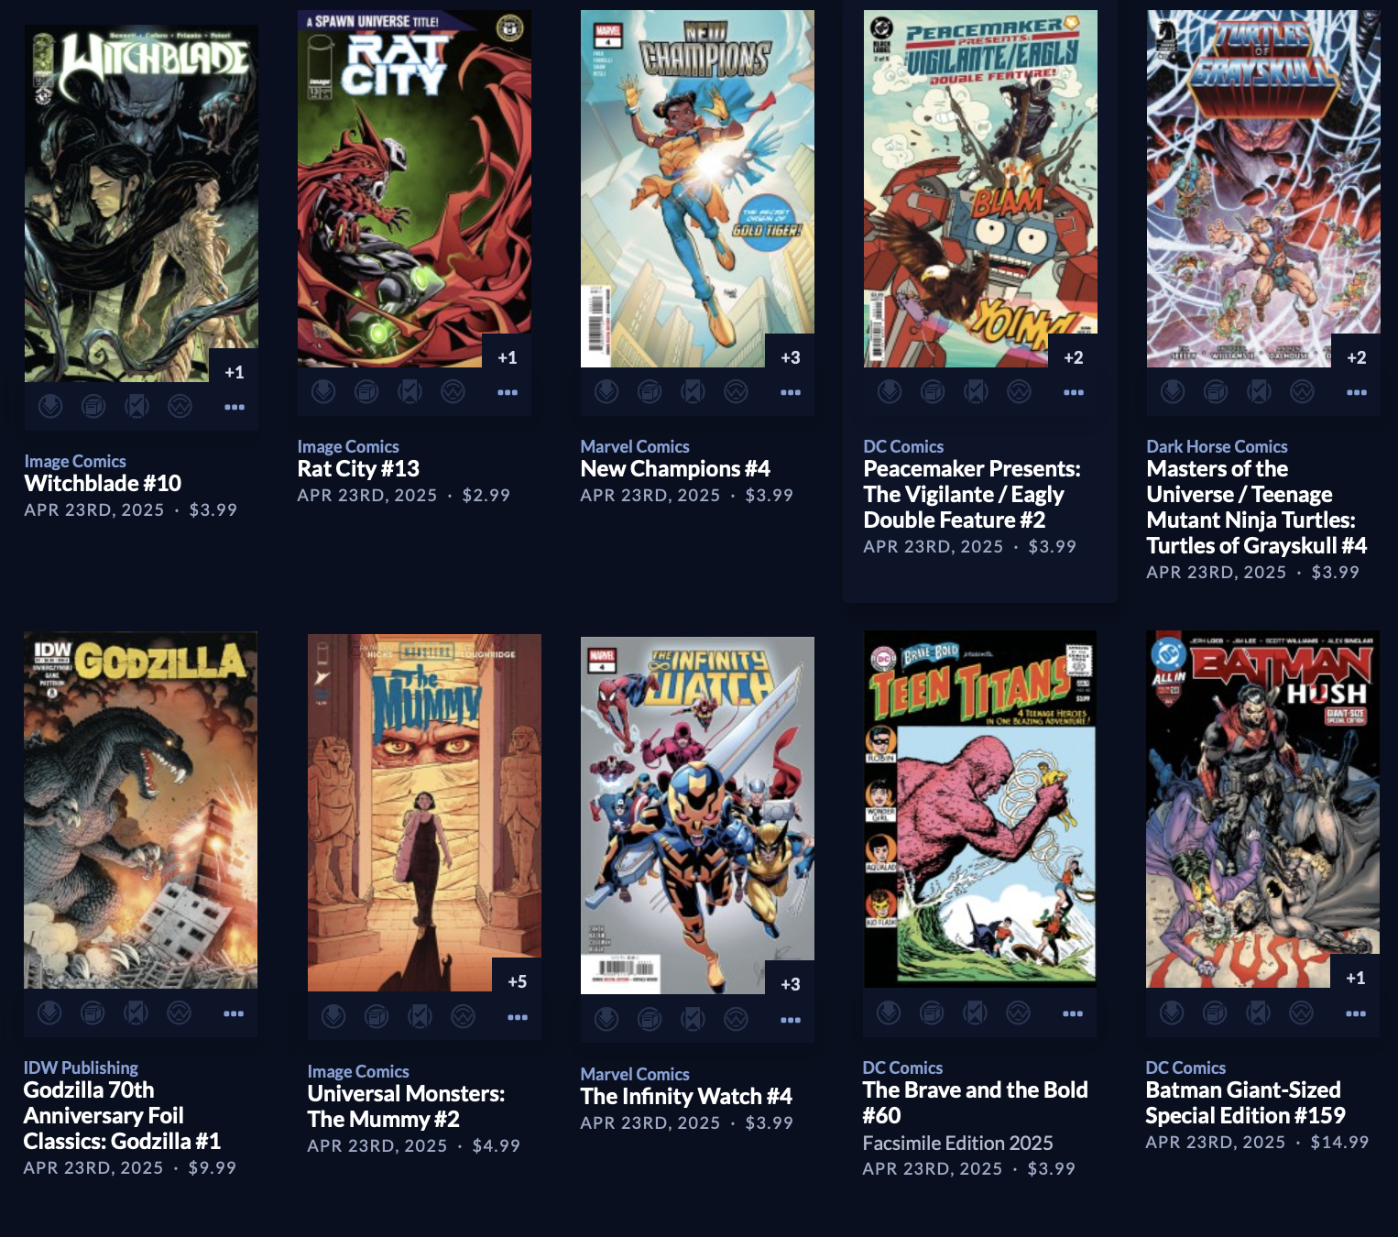
Task: Open more options for Witchblade #10
Action: click(x=235, y=407)
